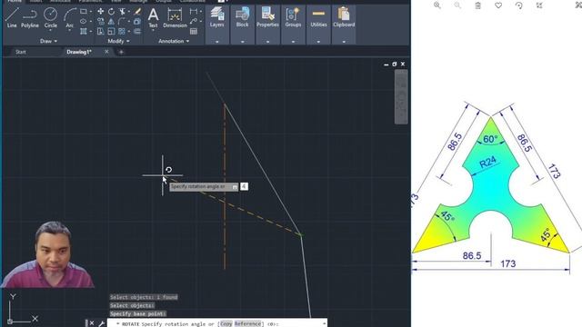Click the Mirror tool icon
Image resolution: width=582 pixels, height=327 pixels.
pyautogui.click(x=111, y=22)
